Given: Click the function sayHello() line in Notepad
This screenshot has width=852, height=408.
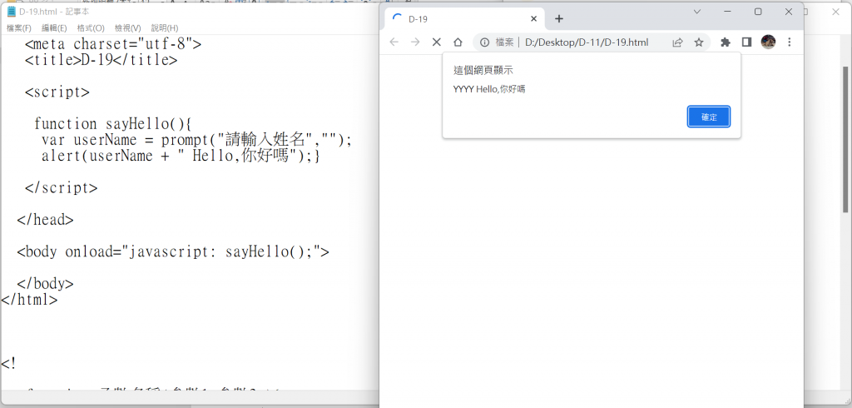Looking at the screenshot, I should [112, 123].
